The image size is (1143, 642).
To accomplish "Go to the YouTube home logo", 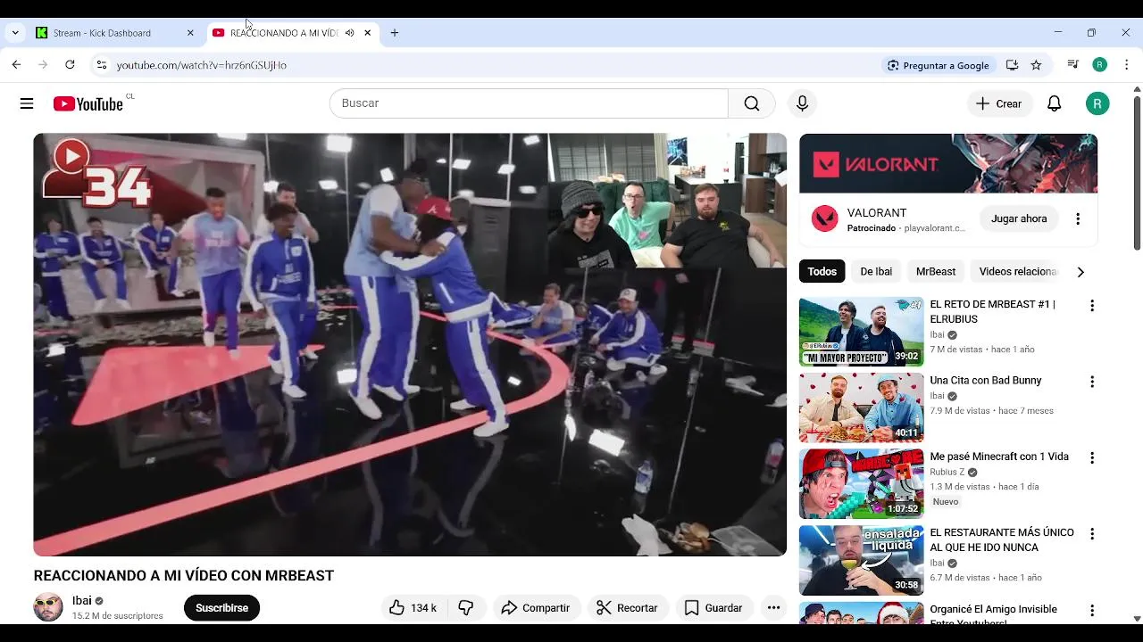I will (88, 103).
